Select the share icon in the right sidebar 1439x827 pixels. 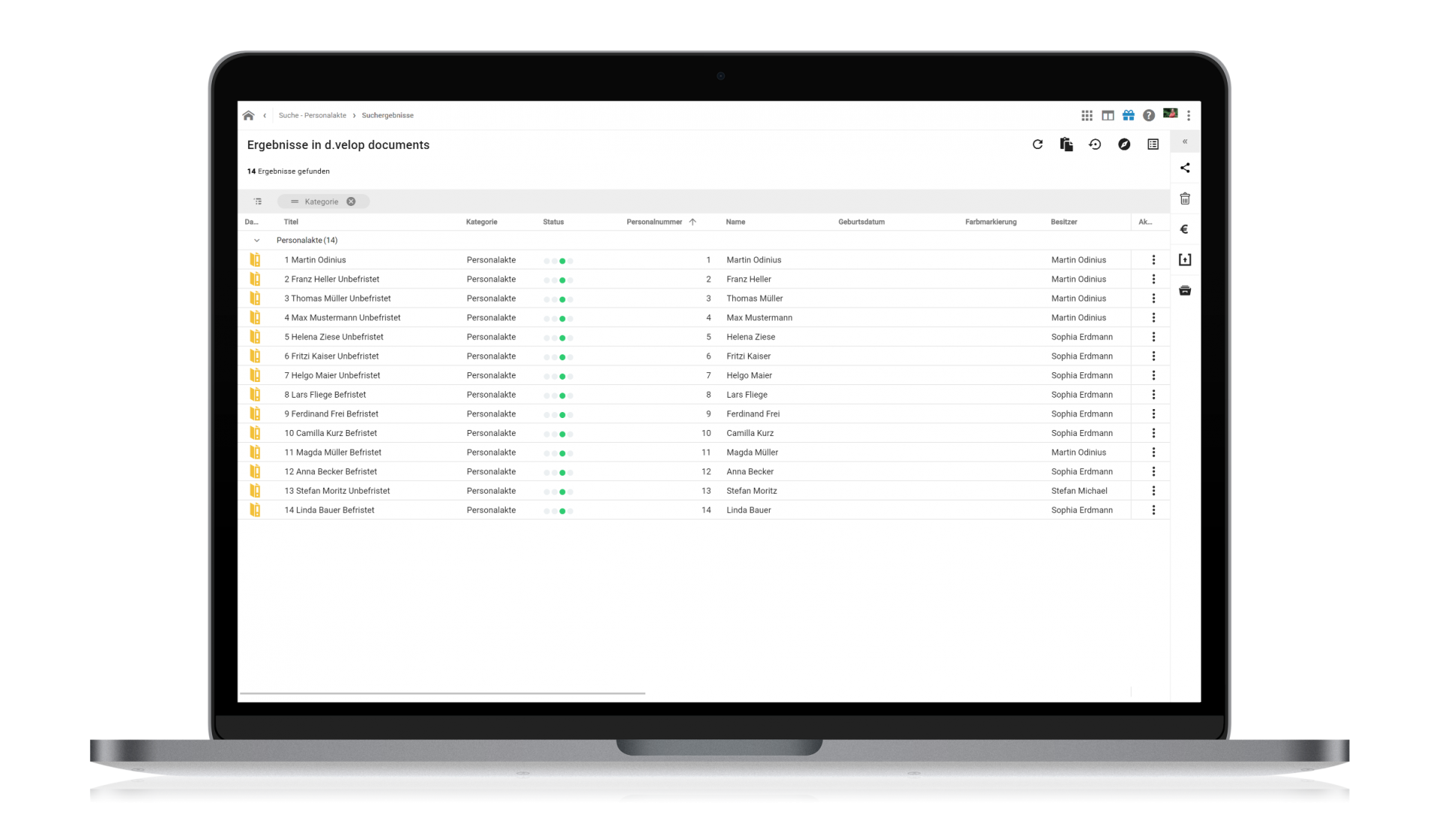[x=1185, y=168]
